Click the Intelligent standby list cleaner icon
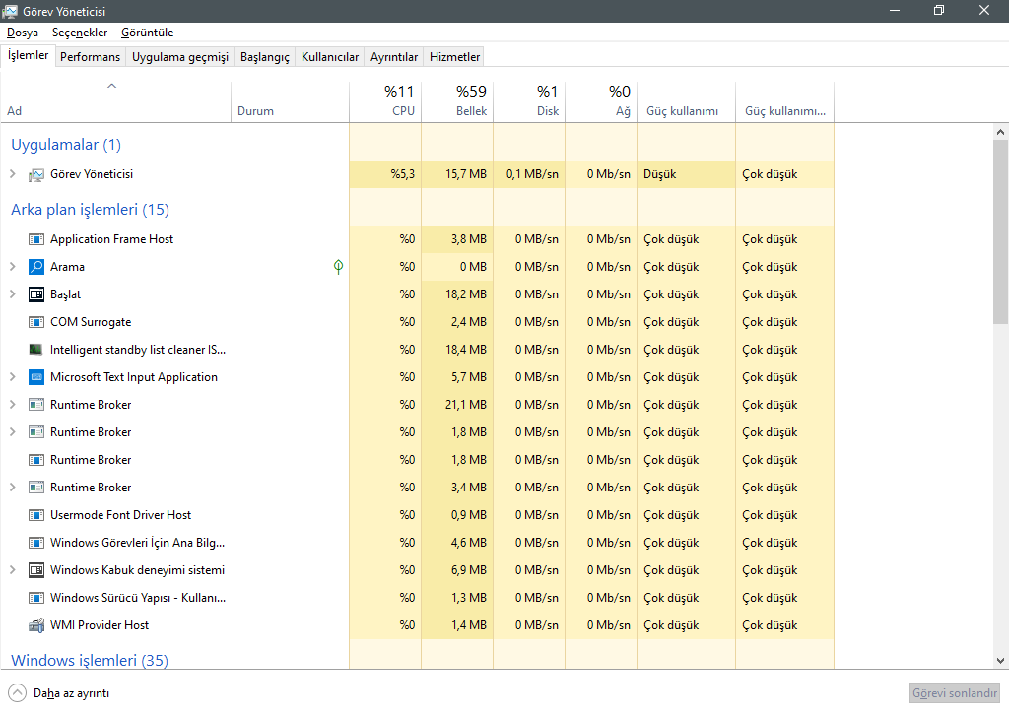 coord(36,350)
